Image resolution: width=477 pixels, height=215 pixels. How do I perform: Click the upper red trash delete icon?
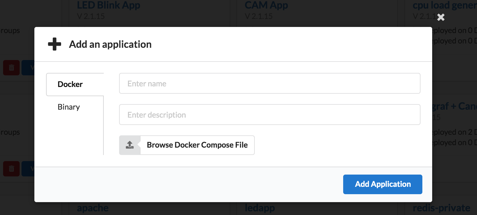(11, 68)
